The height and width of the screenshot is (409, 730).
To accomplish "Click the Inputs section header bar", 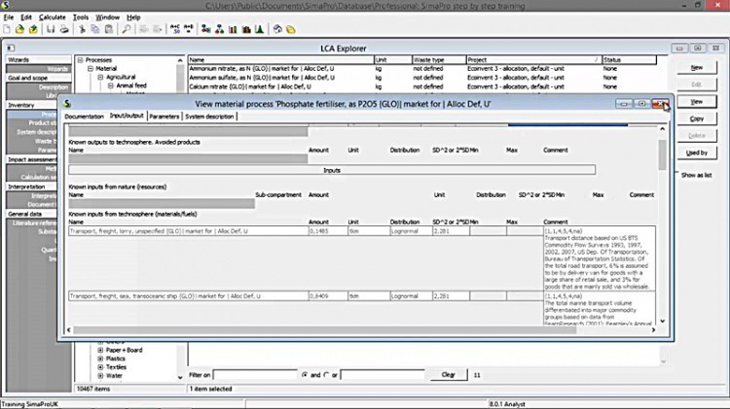I will [332, 171].
